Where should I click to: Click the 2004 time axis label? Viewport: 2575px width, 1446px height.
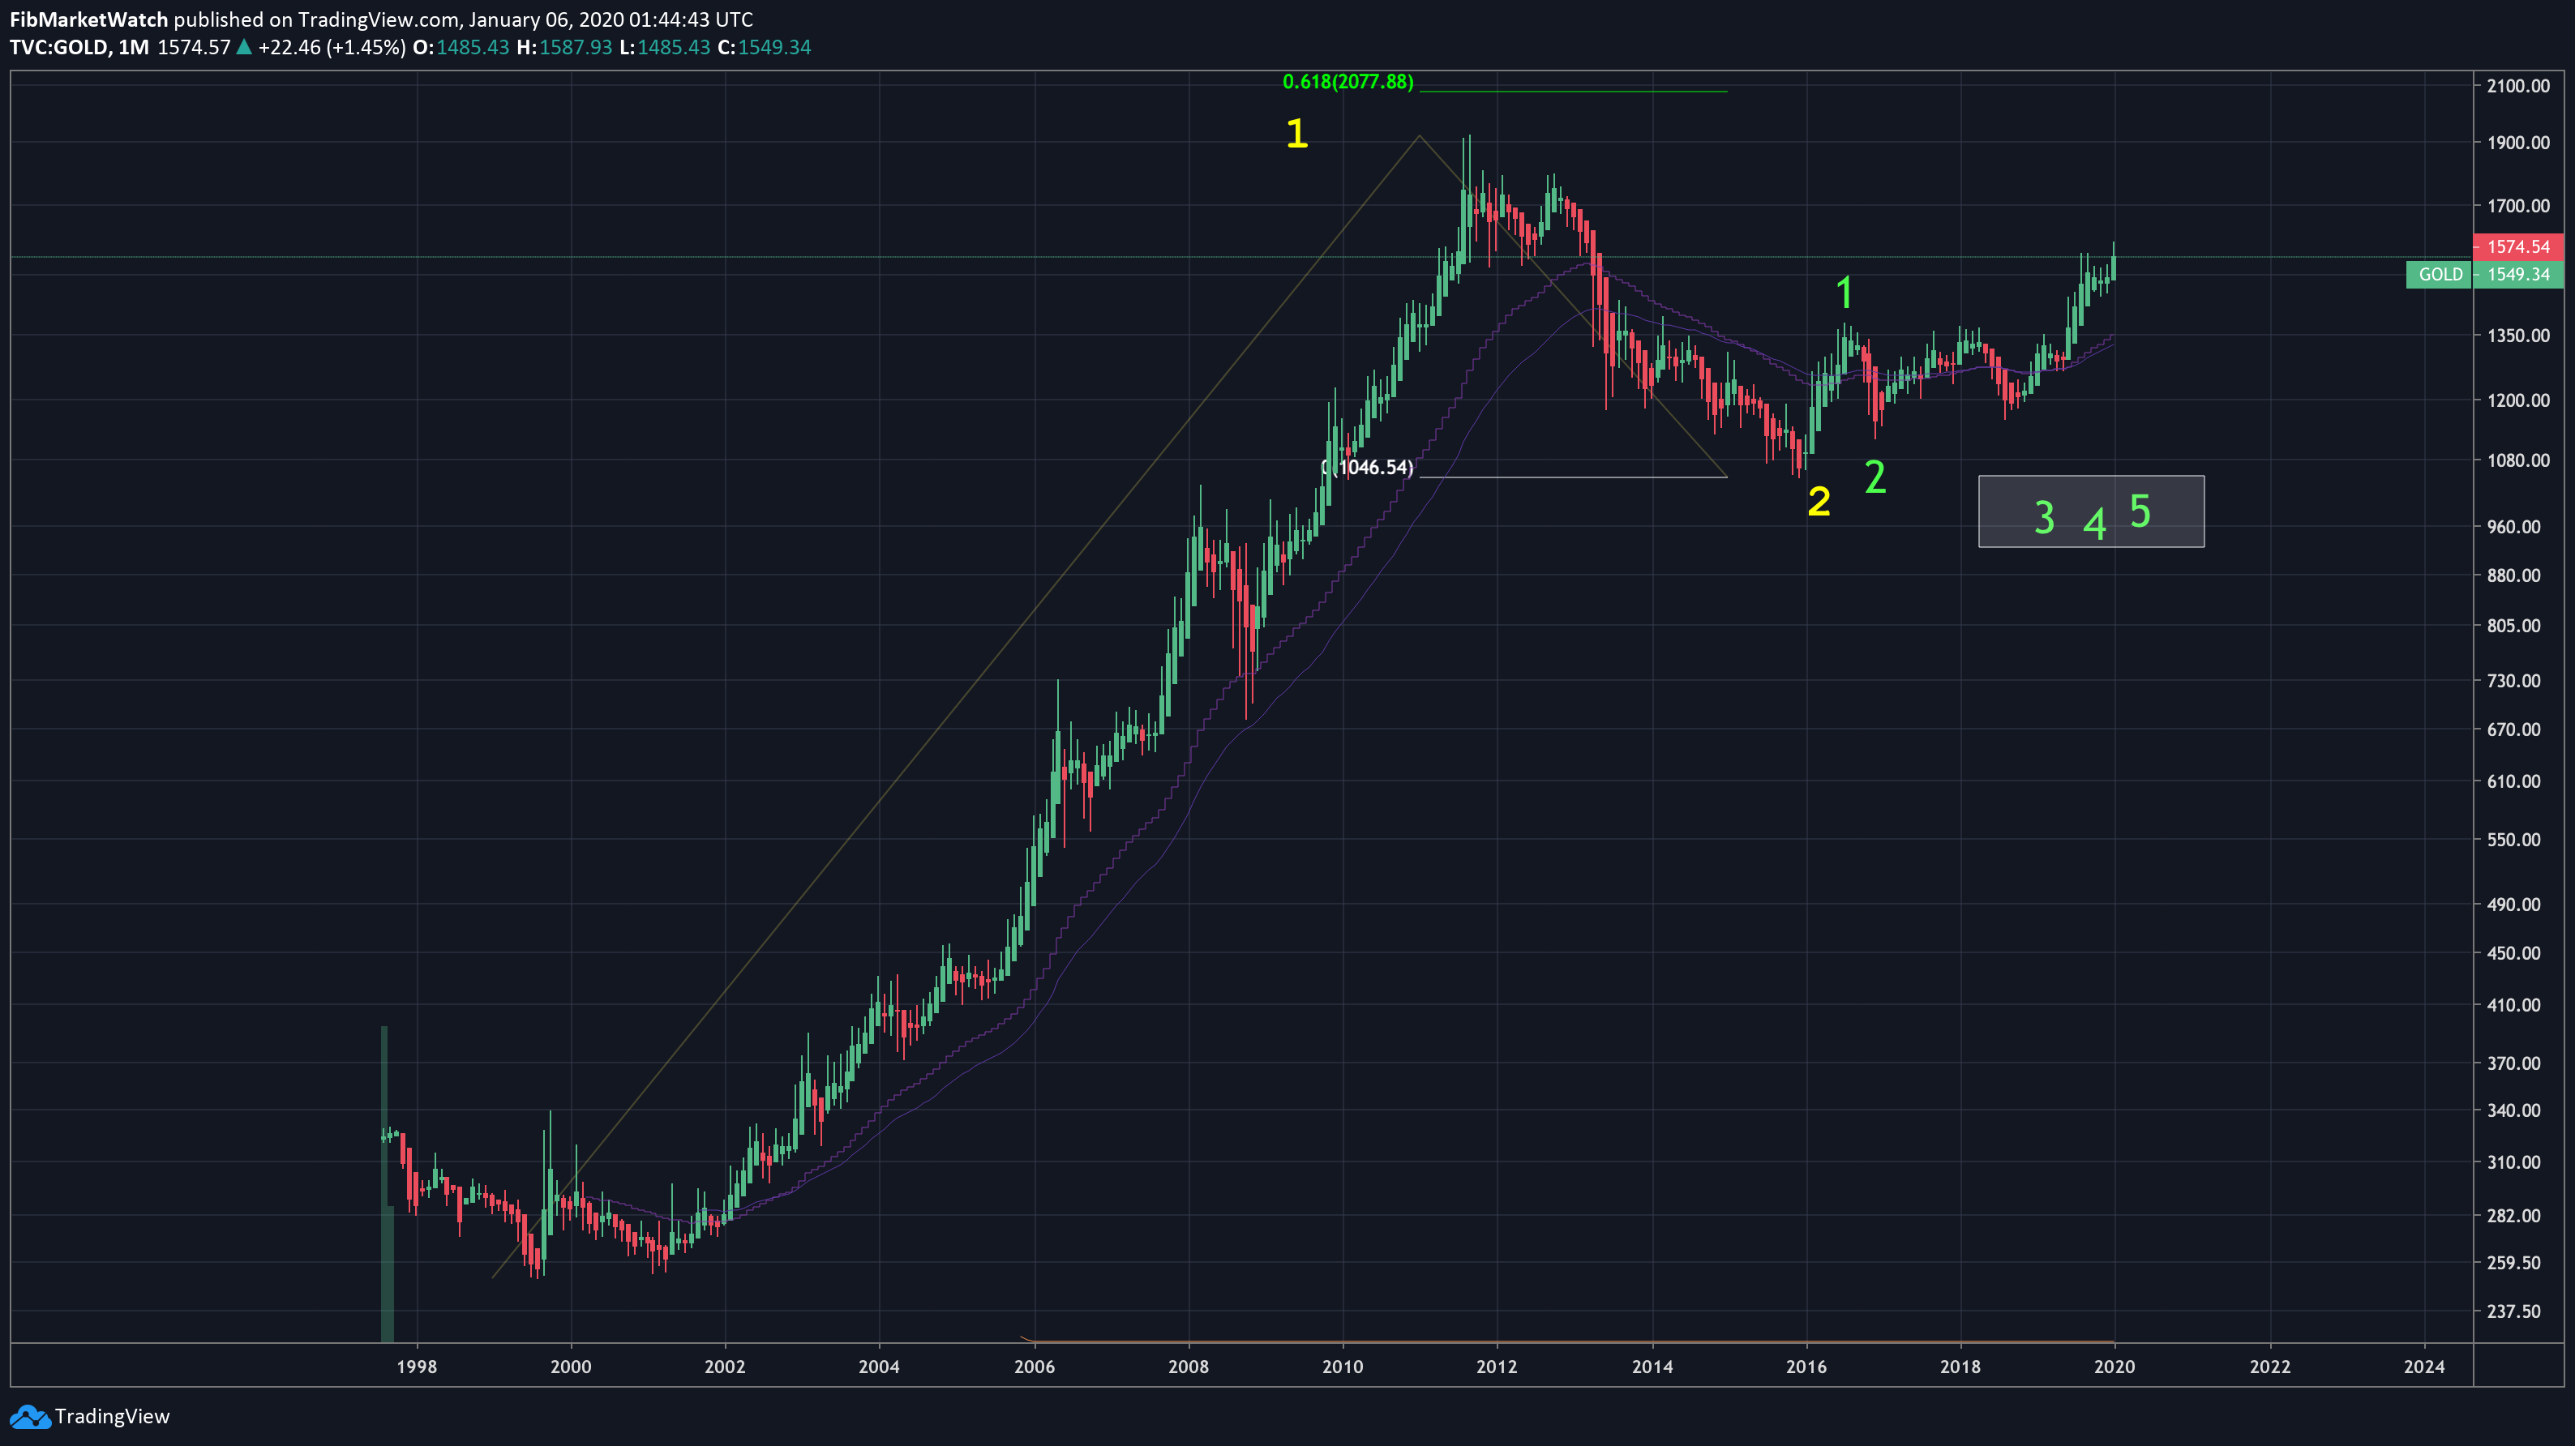click(879, 1367)
